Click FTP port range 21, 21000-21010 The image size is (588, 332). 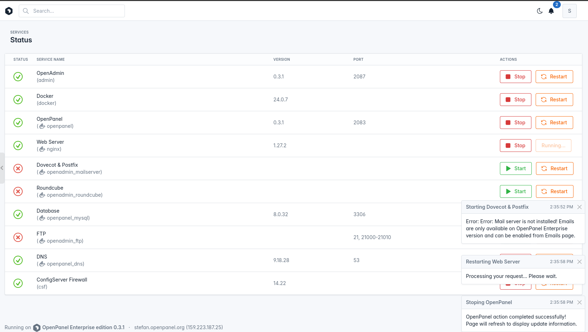372,237
